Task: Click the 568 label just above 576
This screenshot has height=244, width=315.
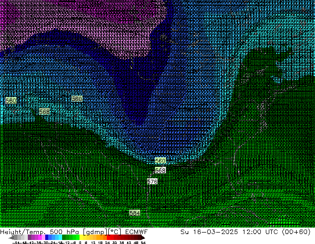Action: point(160,170)
